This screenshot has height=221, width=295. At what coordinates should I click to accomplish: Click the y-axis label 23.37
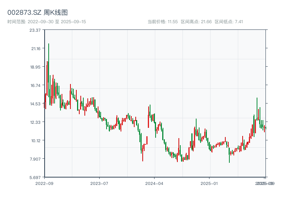(35, 30)
